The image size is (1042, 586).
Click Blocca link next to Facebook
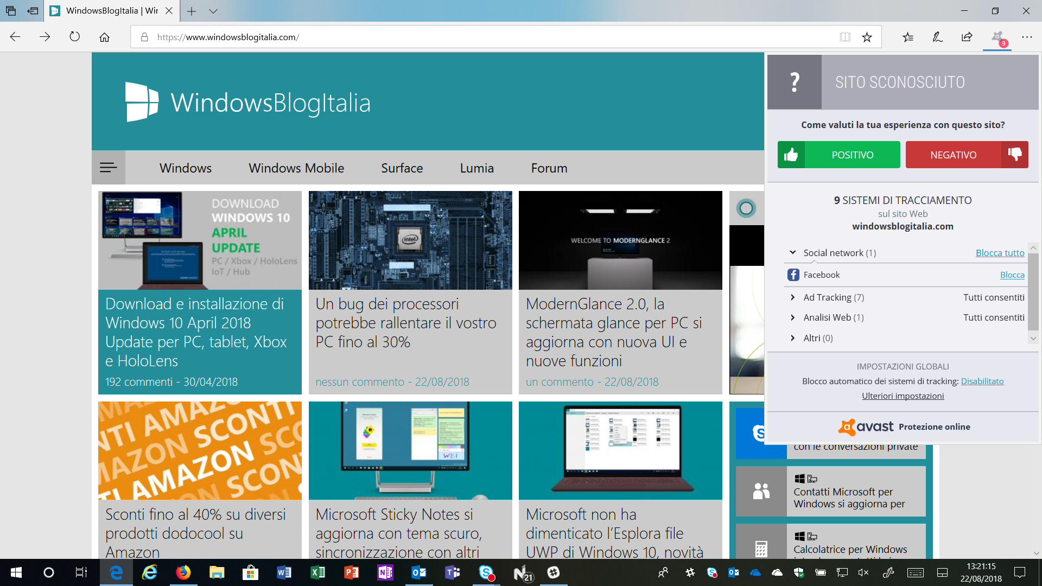1012,275
